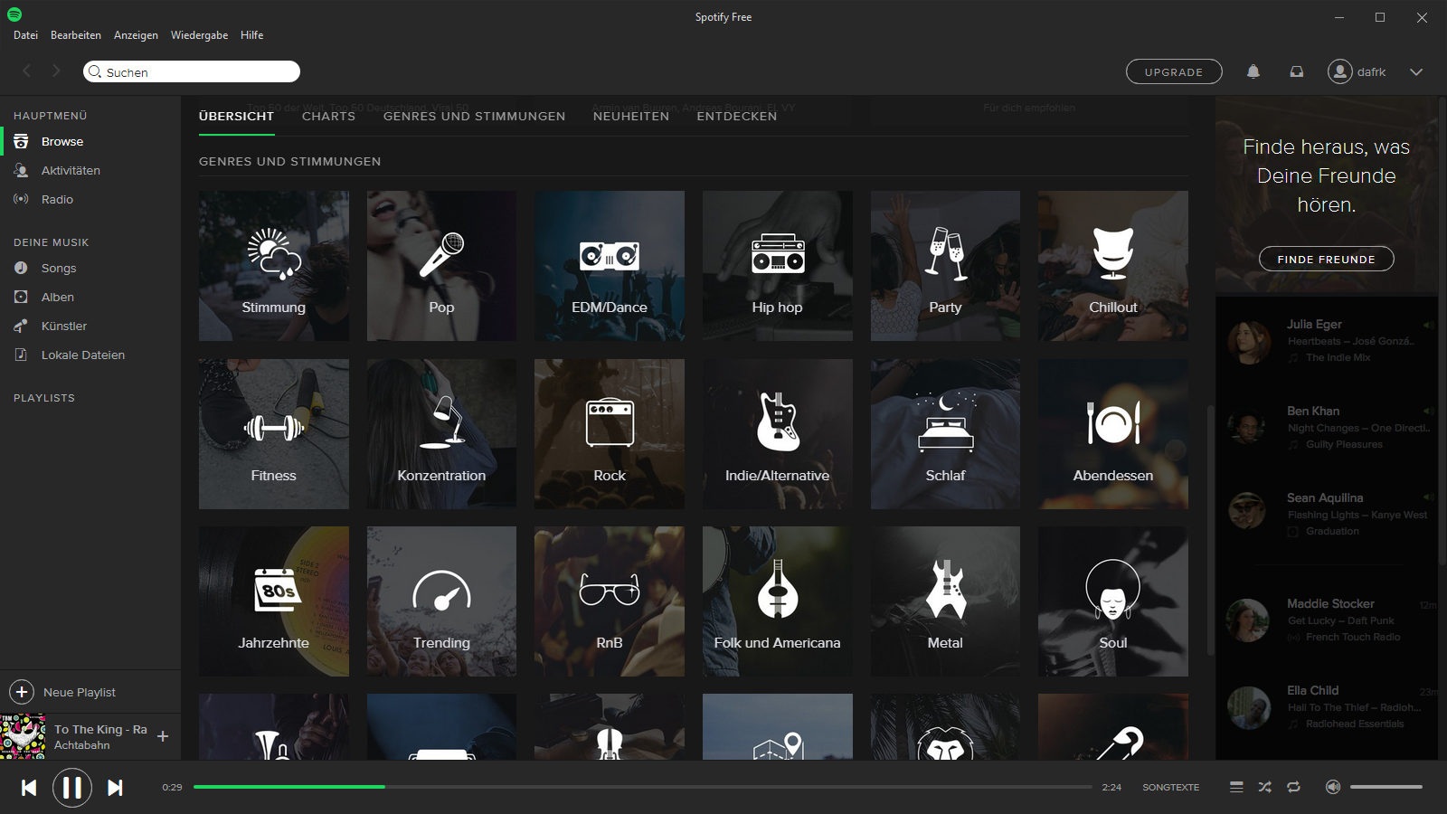This screenshot has width=1447, height=814.
Task: Click inside the Suchen search field
Action: tap(192, 71)
